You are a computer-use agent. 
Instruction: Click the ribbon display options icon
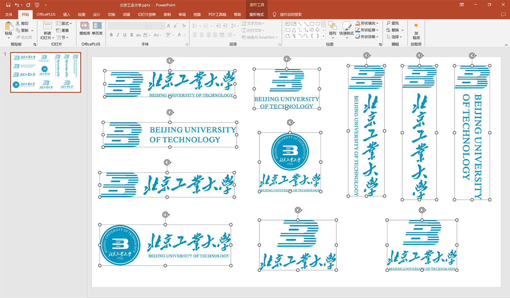462,5
